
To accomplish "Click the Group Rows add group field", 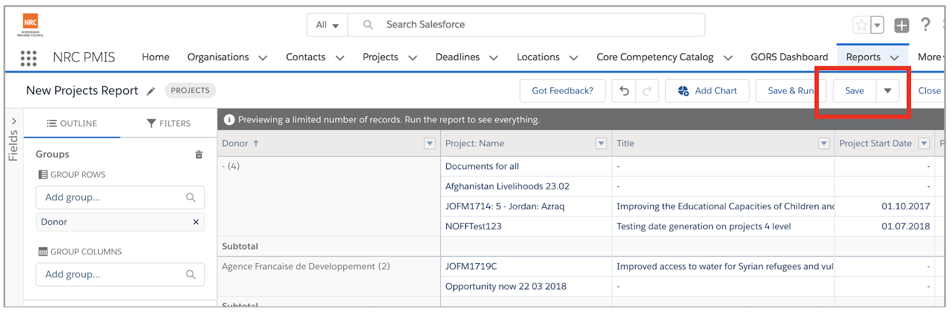I will click(120, 197).
